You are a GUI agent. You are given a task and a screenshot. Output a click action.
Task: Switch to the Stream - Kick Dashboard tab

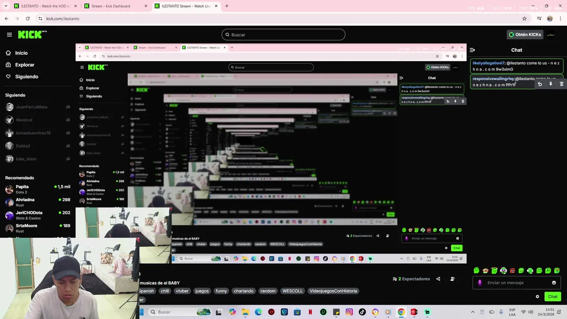[x=115, y=6]
